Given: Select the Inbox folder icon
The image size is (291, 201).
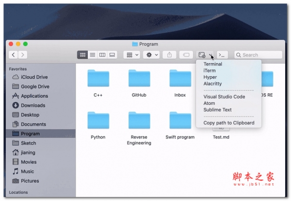Looking at the screenshot, I should 180,78.
